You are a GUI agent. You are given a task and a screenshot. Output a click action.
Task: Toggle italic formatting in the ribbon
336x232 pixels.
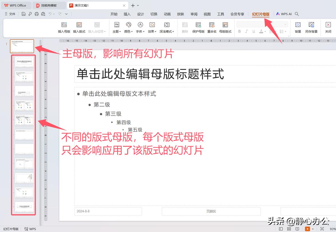(247, 31)
